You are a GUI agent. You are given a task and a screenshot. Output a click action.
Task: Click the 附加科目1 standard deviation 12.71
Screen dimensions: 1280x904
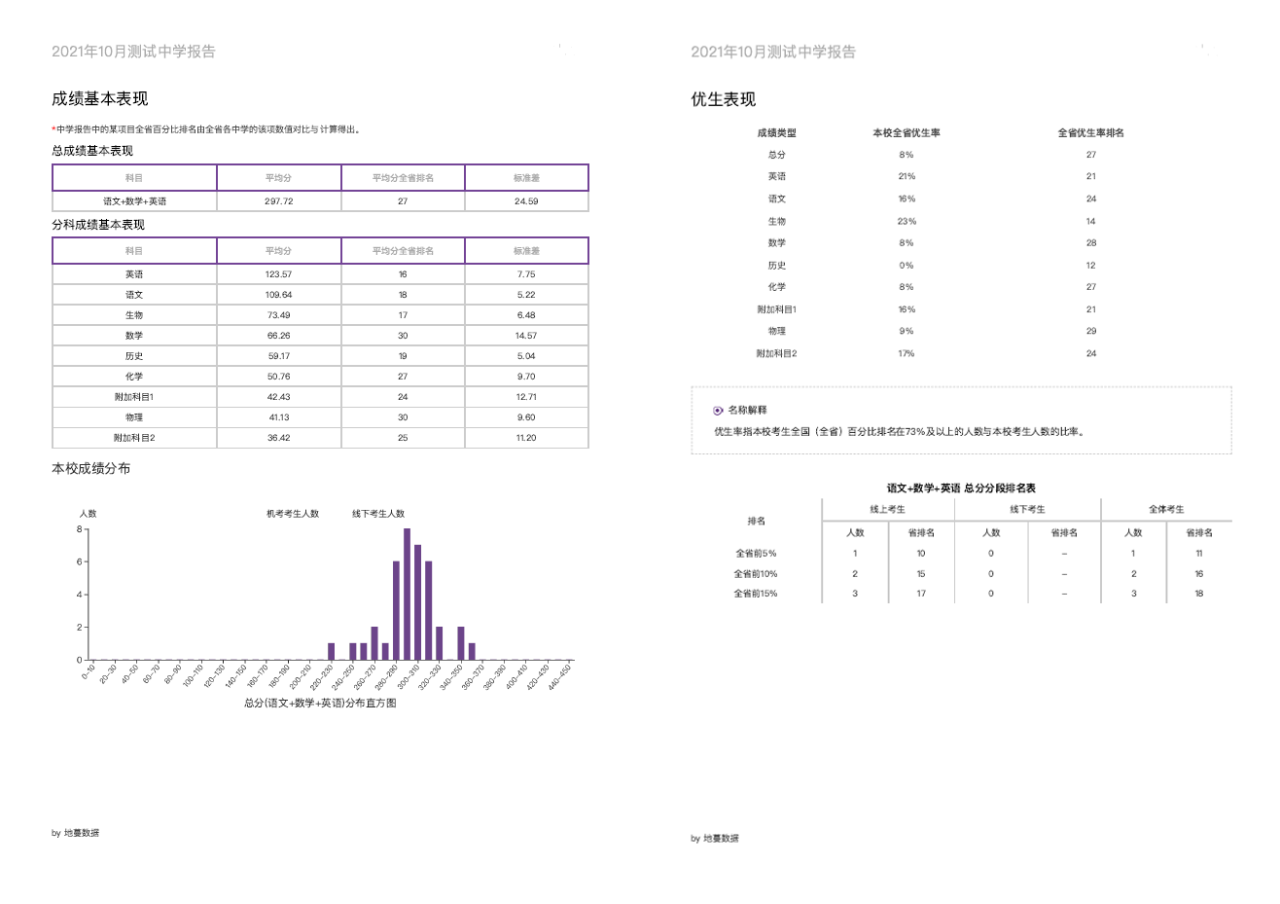[526, 397]
